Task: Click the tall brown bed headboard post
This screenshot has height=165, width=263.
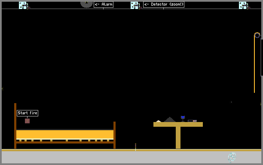Action: point(15,126)
